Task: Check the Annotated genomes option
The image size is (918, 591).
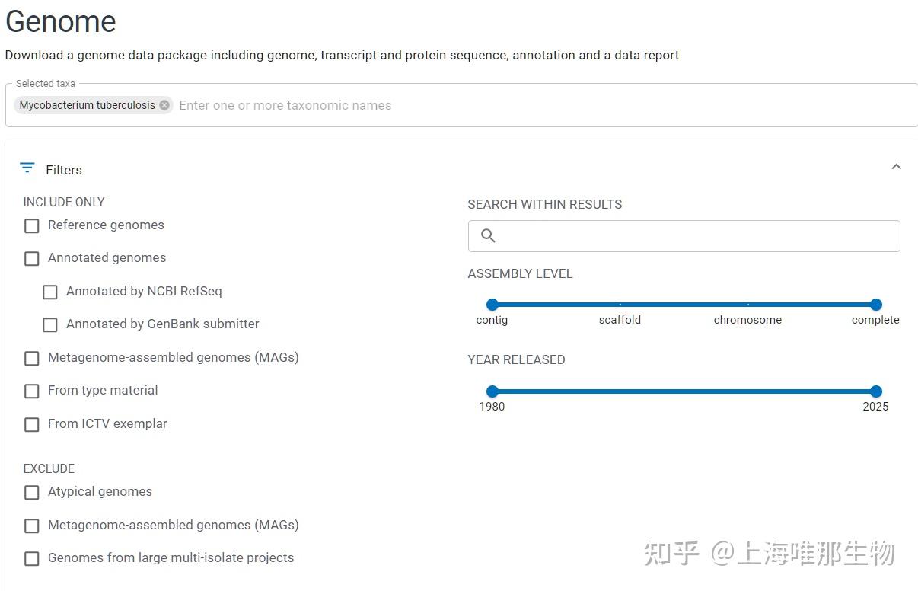Action: (x=31, y=258)
